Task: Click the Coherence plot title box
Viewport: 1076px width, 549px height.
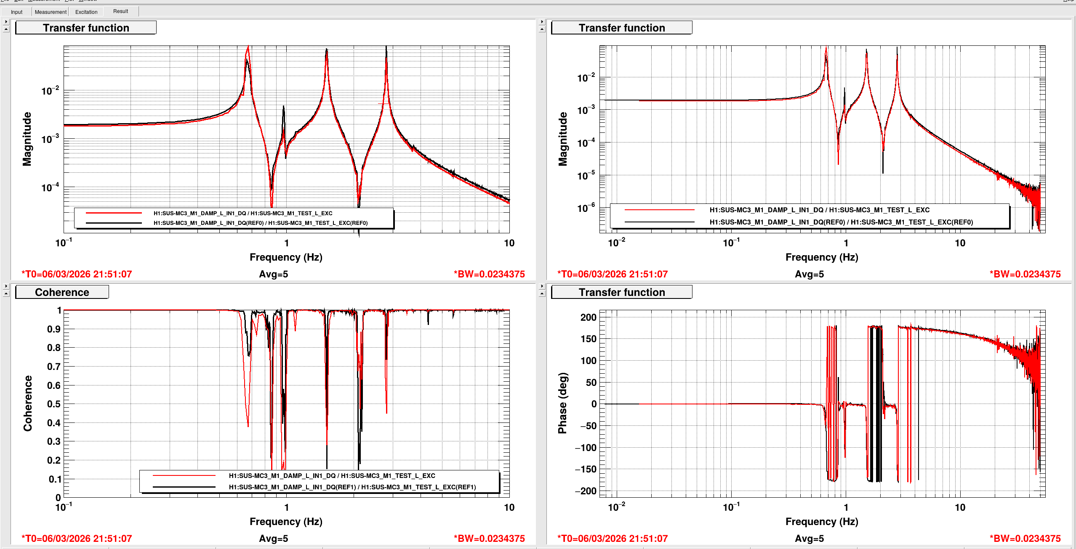Action: 62,292
